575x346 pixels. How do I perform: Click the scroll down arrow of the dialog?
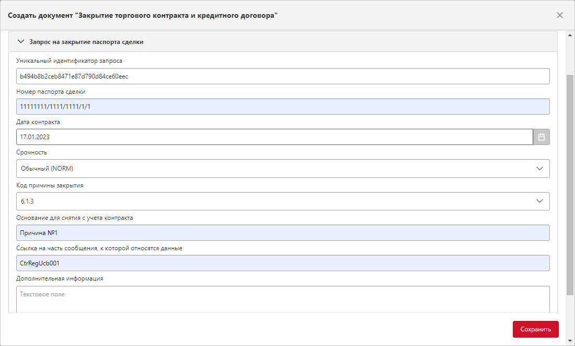point(570,340)
